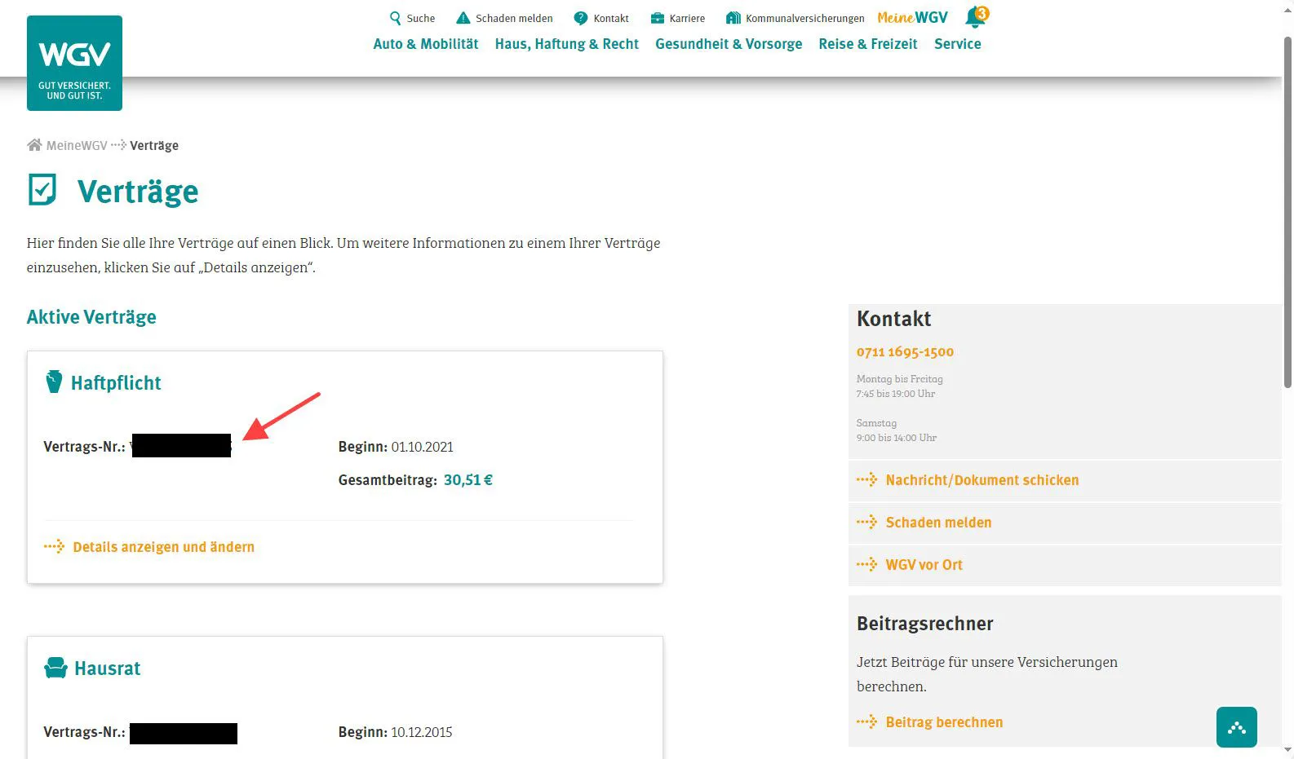The image size is (1294, 759).
Task: Open the Beitrag berechnen link
Action: coord(944,722)
